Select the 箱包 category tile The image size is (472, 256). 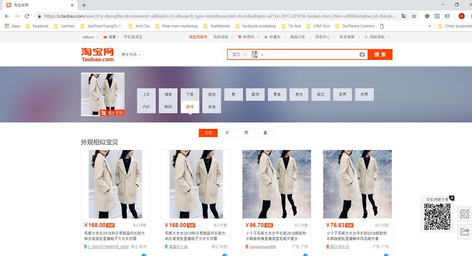[x=212, y=94]
